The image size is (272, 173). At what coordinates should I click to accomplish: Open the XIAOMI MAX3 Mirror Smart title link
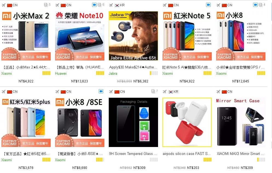click(240, 154)
